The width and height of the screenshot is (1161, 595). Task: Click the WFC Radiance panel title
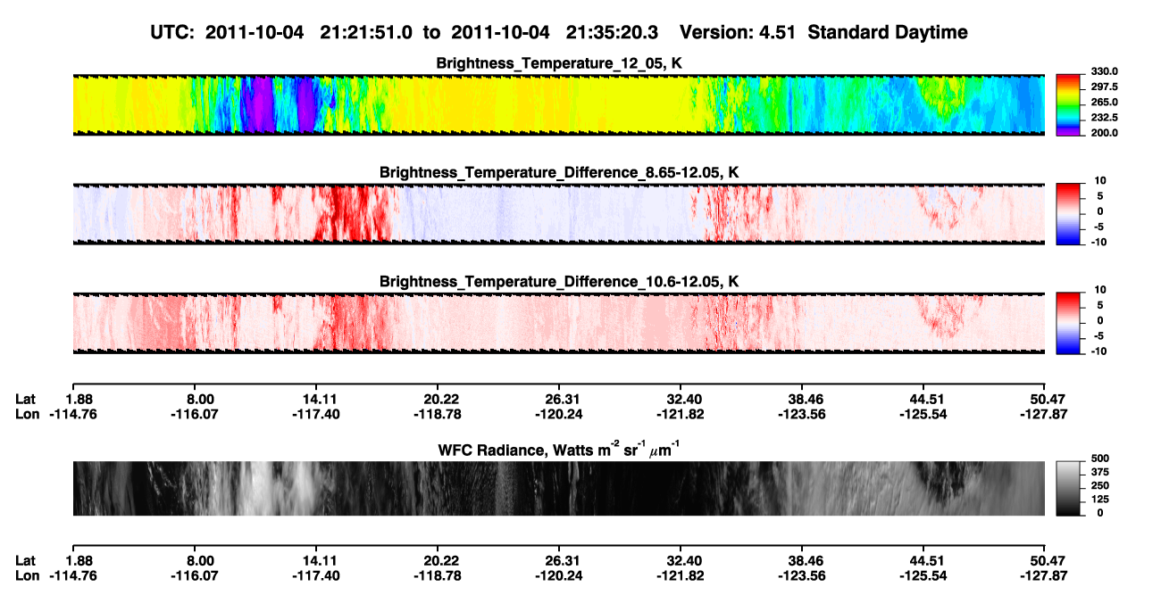[559, 450]
